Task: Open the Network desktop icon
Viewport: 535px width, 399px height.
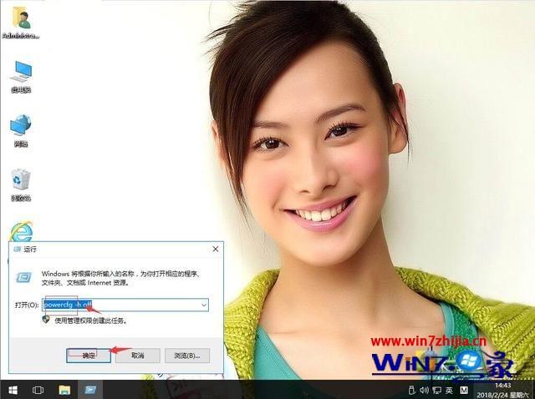Action: [x=21, y=131]
